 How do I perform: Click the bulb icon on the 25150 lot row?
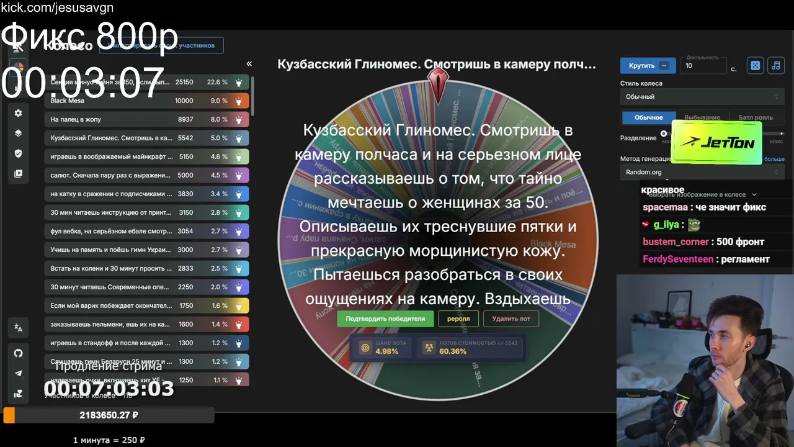coord(239,82)
